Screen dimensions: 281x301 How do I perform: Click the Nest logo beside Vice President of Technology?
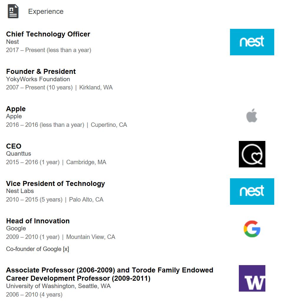point(252,191)
